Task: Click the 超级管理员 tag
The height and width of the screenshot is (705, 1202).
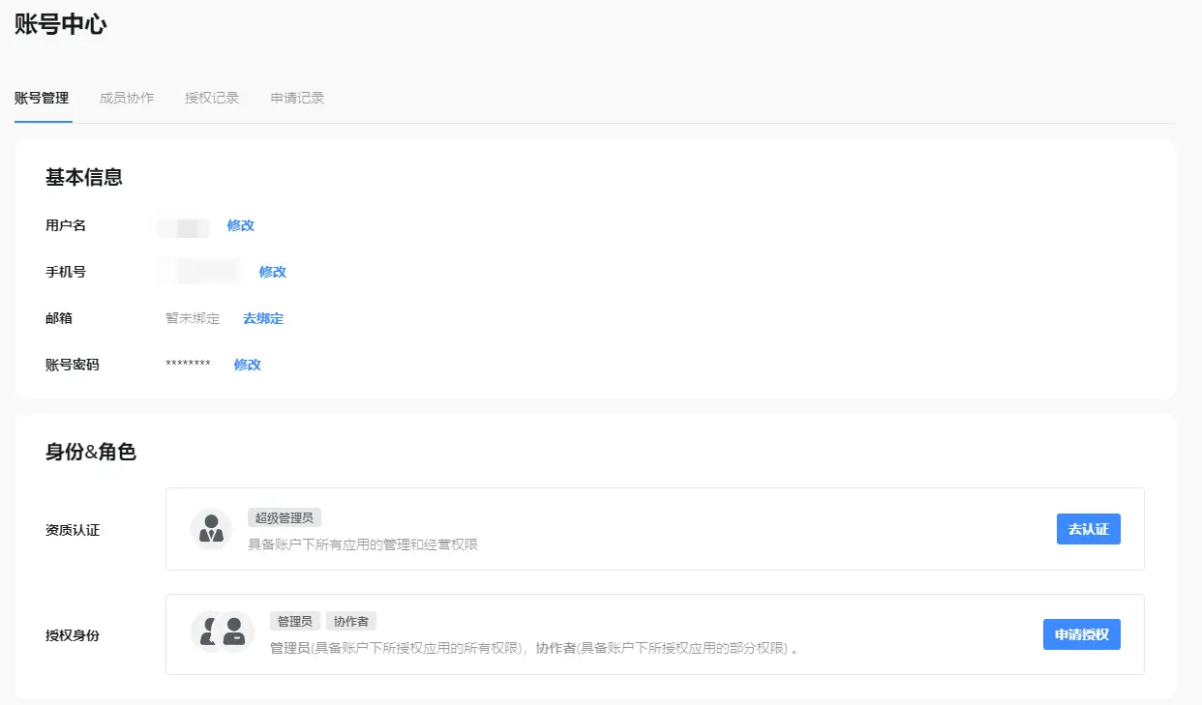Action: (285, 518)
